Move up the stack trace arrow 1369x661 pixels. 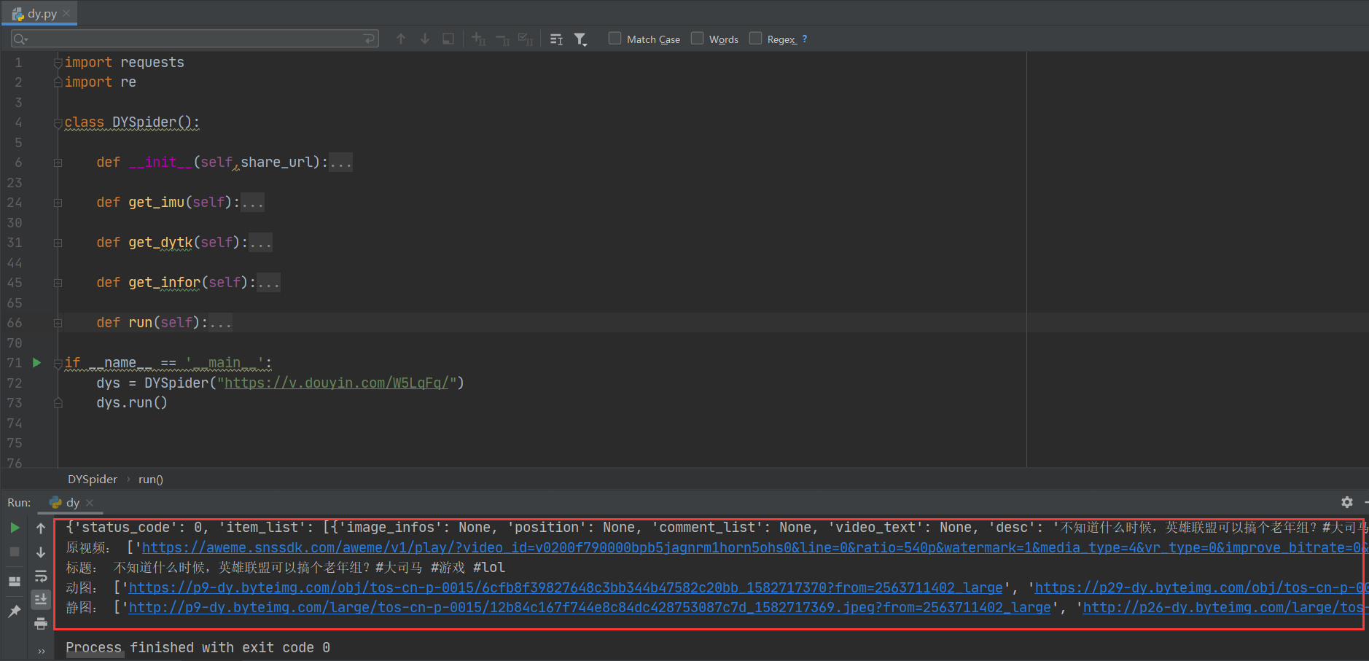[x=41, y=528]
